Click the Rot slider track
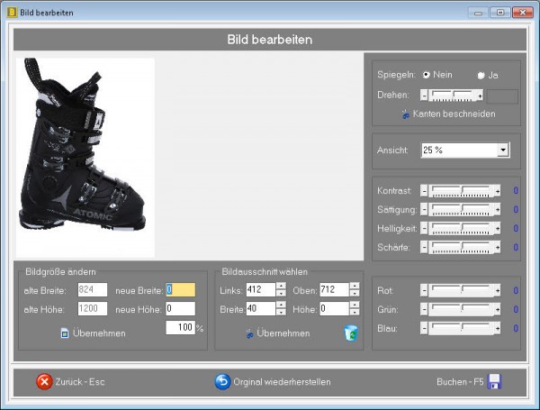 point(461,290)
